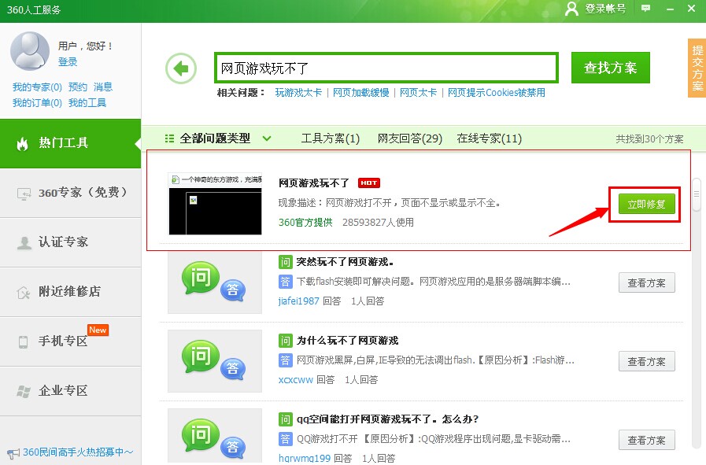Click the New badge on 手机专区

point(98,330)
